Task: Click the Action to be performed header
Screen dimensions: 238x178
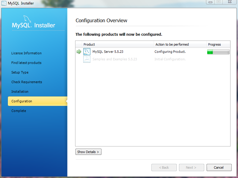Action: [180, 44]
